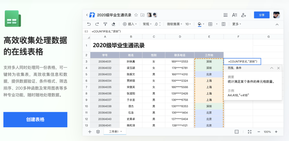This screenshot has width=289, height=141.
Task: Open the 常规 number format dropdown
Action: click(147, 24)
